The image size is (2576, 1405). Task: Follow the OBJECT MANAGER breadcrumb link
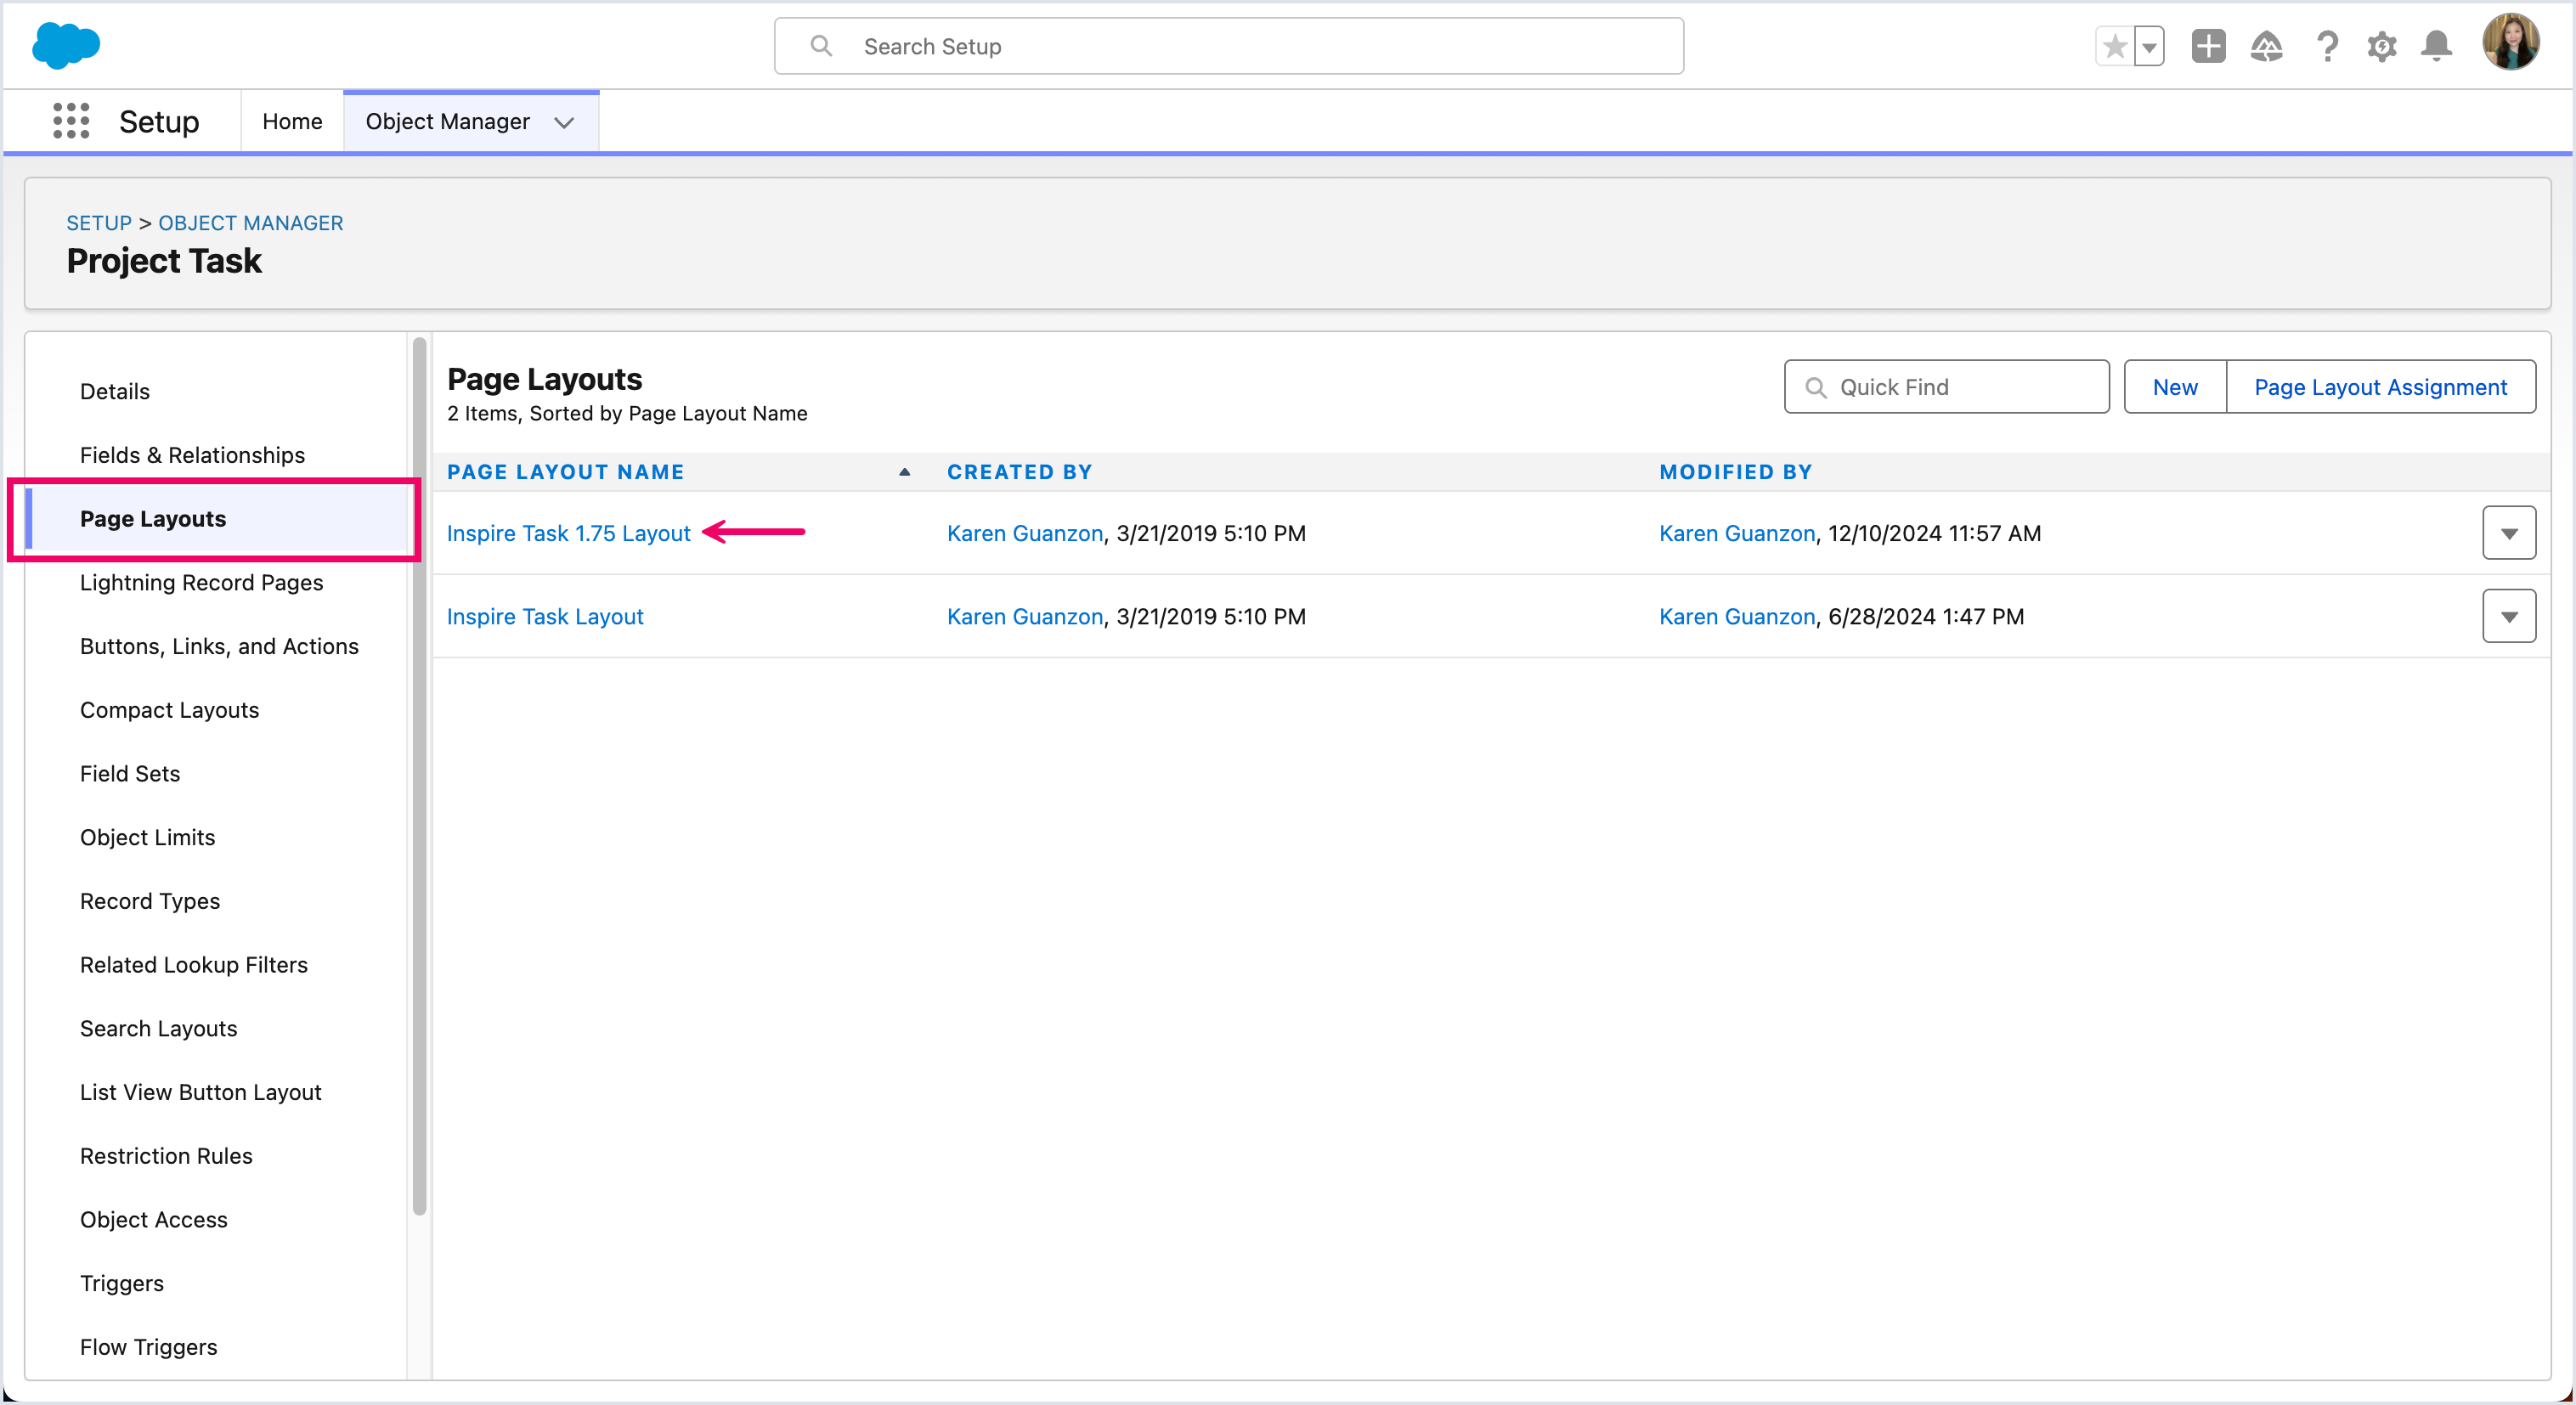[251, 223]
